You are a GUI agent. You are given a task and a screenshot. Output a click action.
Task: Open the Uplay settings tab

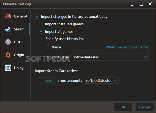point(14,68)
